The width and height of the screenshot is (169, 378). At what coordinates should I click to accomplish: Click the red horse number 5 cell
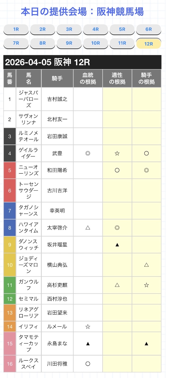pyautogui.click(x=10, y=170)
